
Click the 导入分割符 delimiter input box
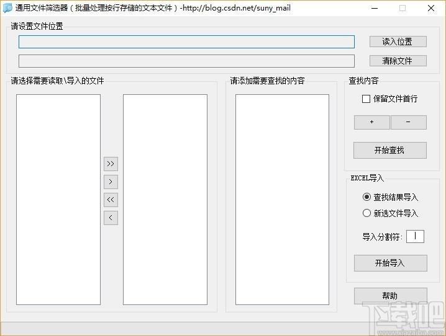coord(415,236)
